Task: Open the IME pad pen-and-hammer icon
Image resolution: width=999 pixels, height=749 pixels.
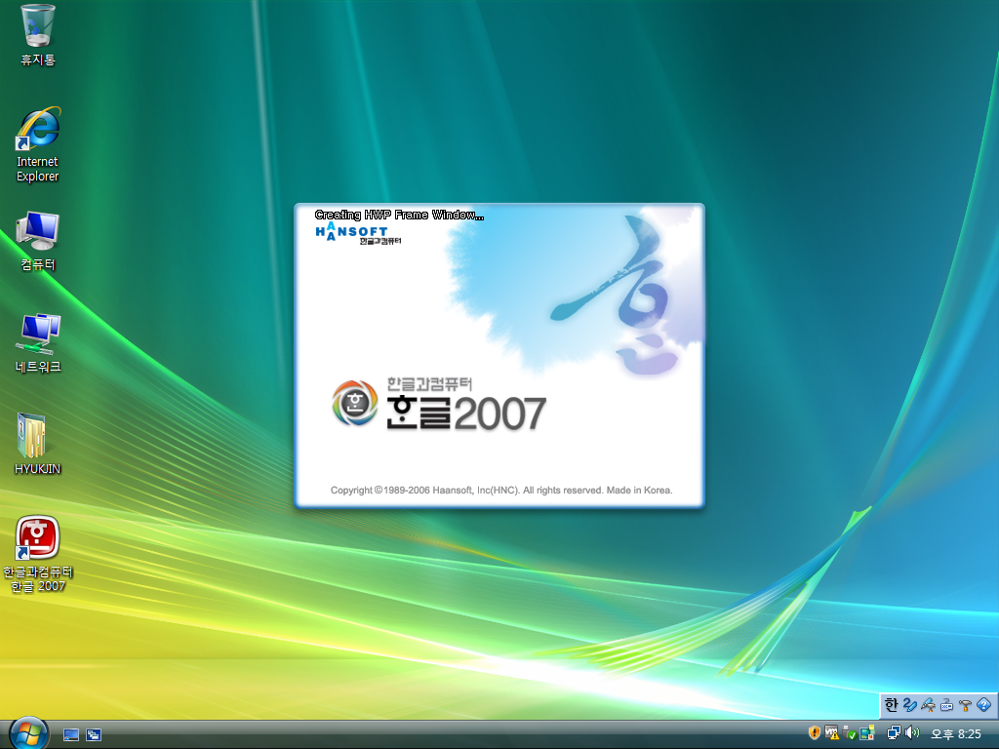Action: (x=929, y=705)
